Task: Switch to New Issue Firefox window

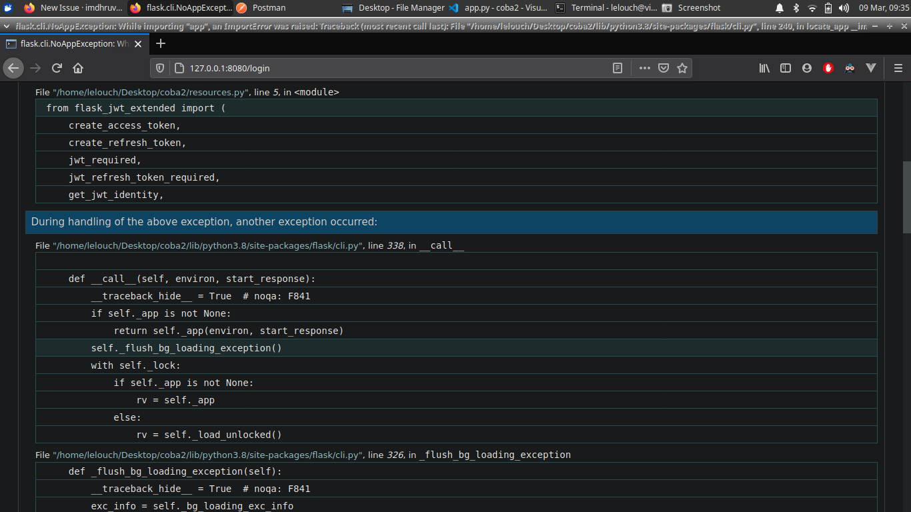Action: (73, 8)
